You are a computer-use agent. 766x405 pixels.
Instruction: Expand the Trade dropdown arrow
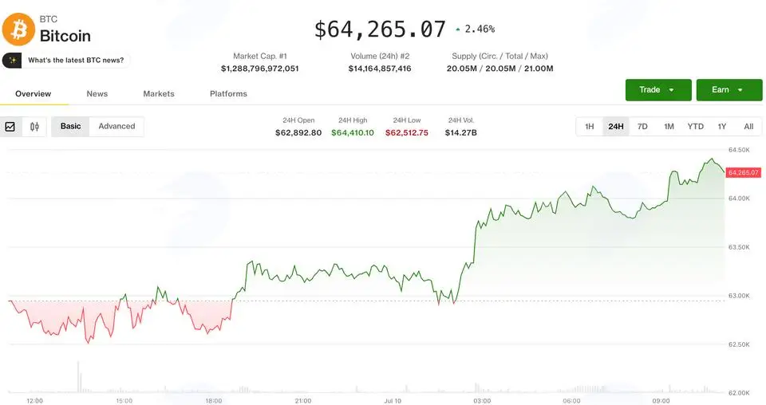click(671, 90)
